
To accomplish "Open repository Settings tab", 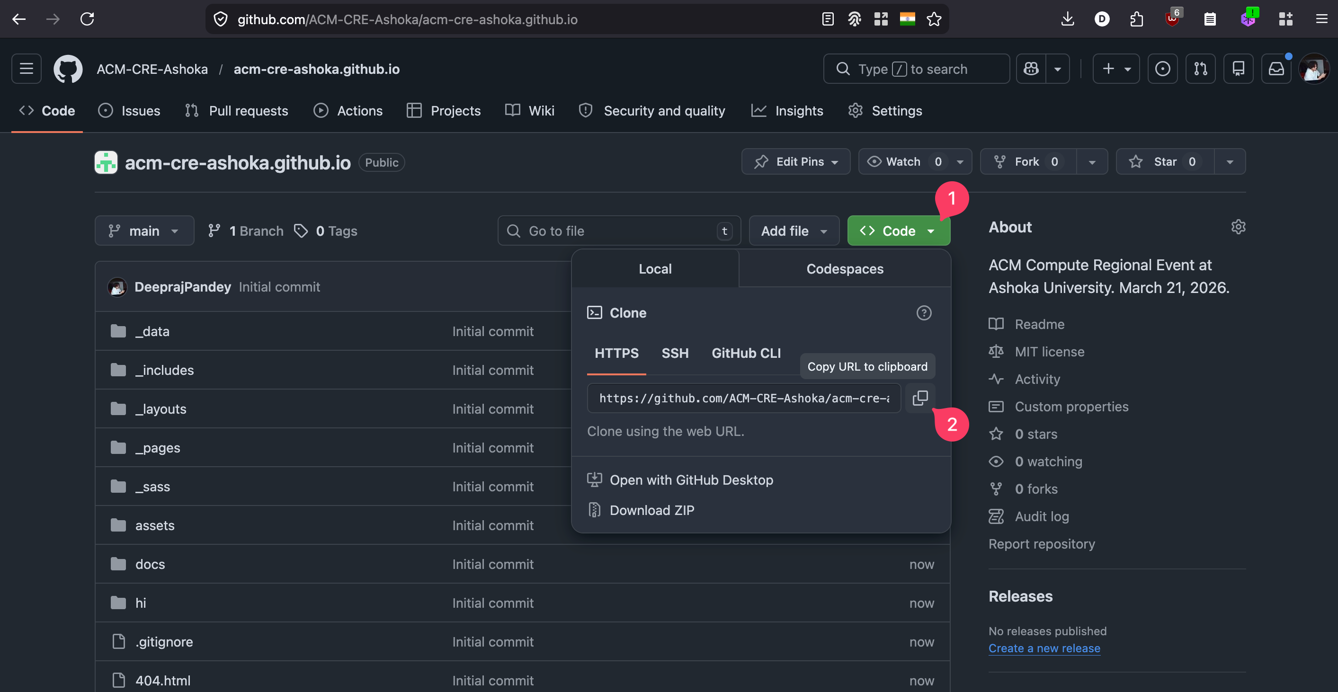I will [x=885, y=111].
